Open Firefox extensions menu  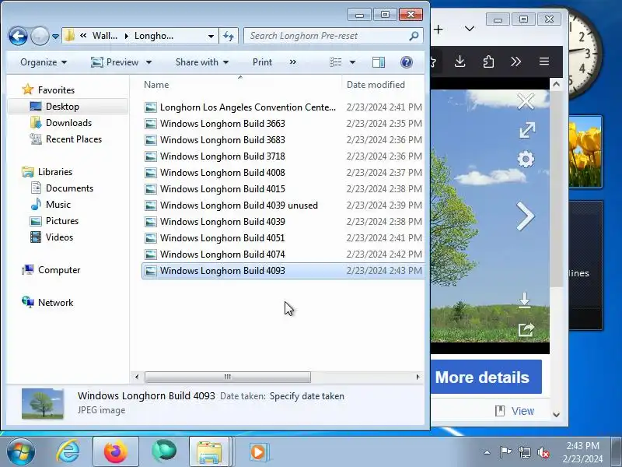(488, 61)
